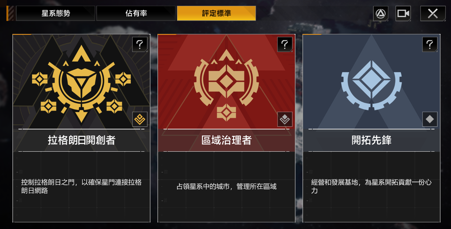
Task: Click description 控制拉格朗日之門 text
Action: click(81, 186)
